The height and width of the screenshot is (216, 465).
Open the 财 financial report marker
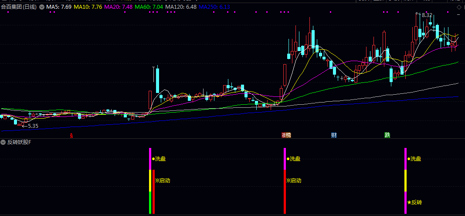(334, 135)
